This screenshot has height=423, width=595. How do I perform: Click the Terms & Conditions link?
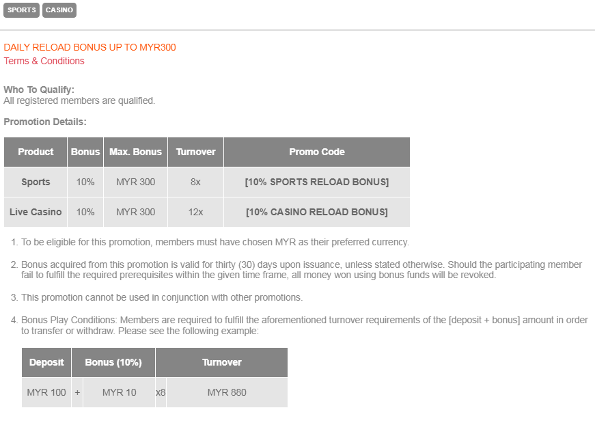[x=44, y=61]
